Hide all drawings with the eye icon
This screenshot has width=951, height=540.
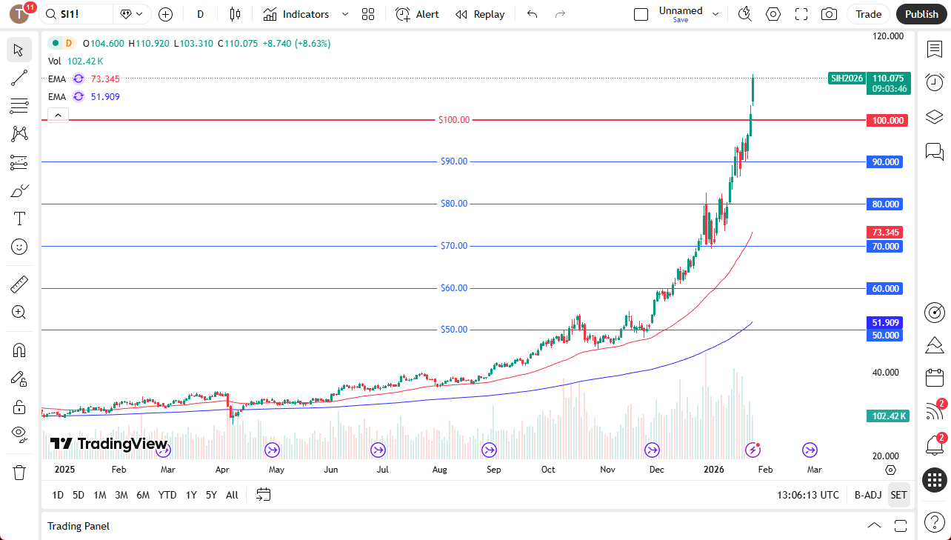pyautogui.click(x=19, y=435)
